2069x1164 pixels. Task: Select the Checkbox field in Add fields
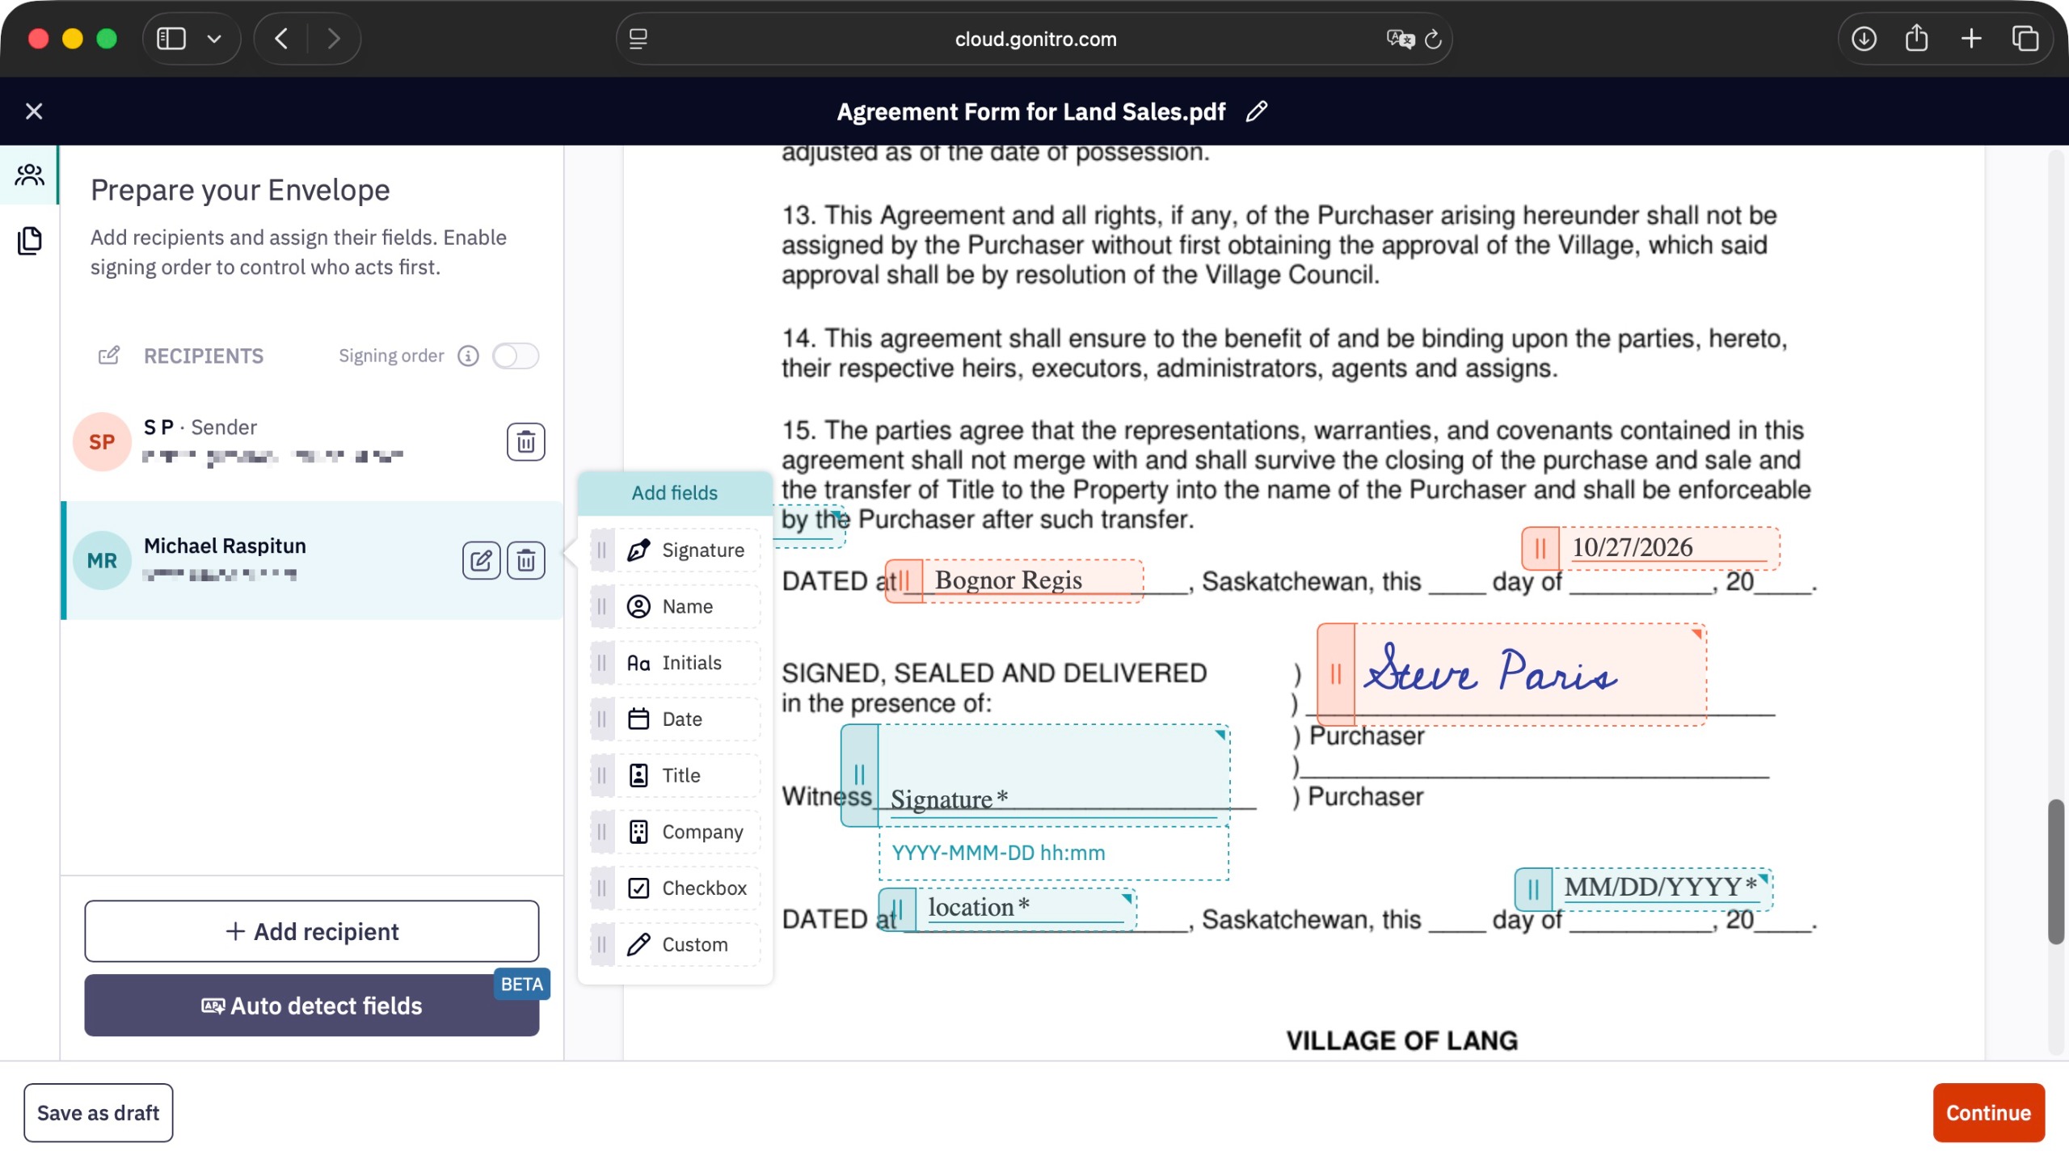[676, 888]
